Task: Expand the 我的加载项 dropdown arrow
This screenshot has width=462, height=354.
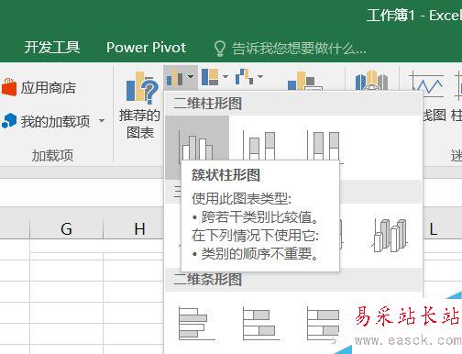Action: pos(102,121)
